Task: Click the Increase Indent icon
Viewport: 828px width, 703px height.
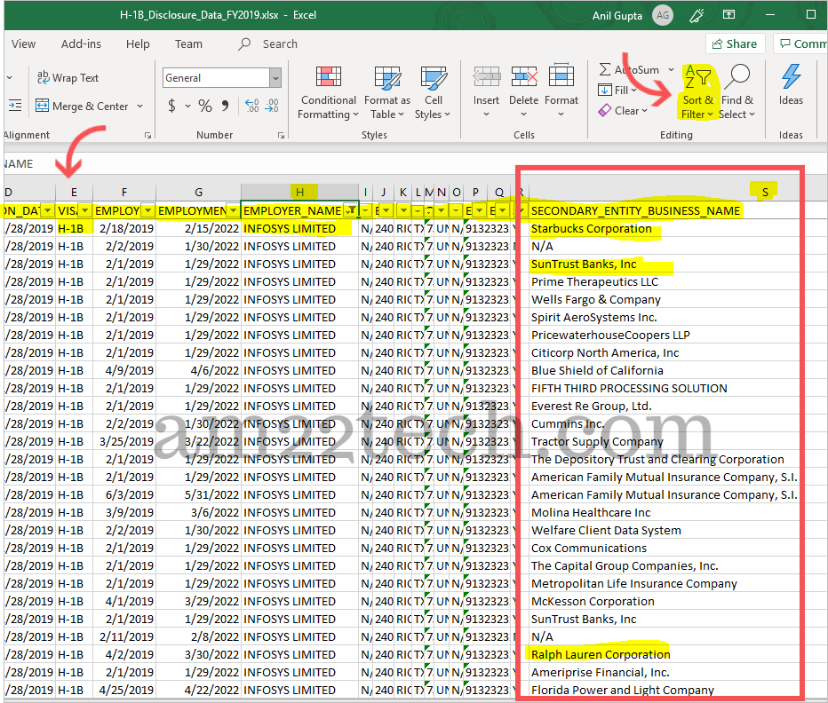Action: [x=15, y=107]
